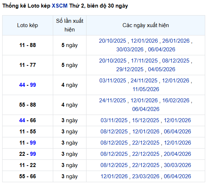Image resolution: width=207 pixels, height=184 pixels.
Task: Select the '11 - 22' loto pair cell
Action: pos(28,165)
